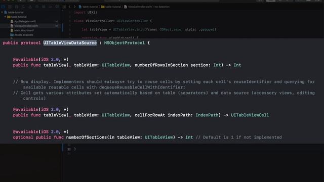Click the table-tutorial folder breadcrumb

click(111, 7)
